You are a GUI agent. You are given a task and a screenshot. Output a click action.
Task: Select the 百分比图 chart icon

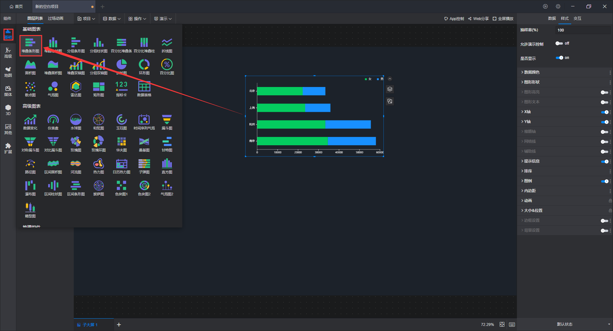167,67
